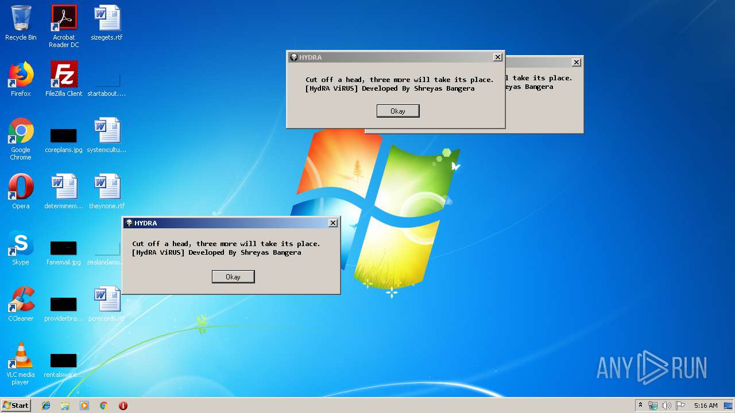Launch Acrobat Reader DC shortcut
The height and width of the screenshot is (413, 735).
pyautogui.click(x=64, y=26)
